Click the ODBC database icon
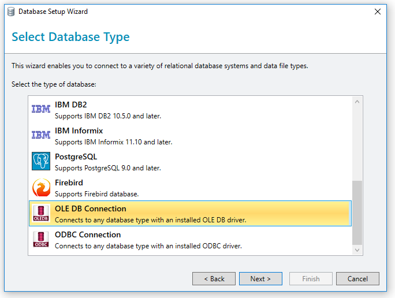Screen dimensions: 395x298 tap(41, 239)
